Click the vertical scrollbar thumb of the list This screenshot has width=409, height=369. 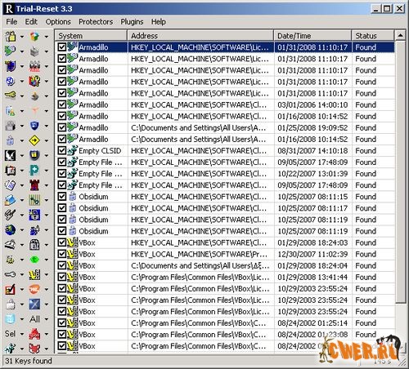click(x=400, y=172)
